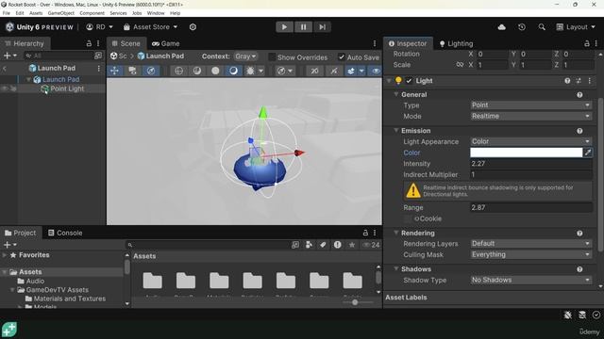604x339 pixels.
Task: Open the Unity cloud services icon
Action: tap(501, 27)
